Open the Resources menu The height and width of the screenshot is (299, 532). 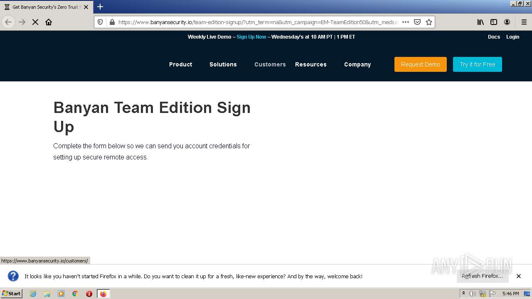(x=311, y=64)
